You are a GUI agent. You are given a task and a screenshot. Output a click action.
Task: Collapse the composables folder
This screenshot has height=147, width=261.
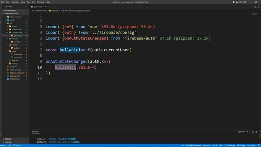(x=15, y=32)
